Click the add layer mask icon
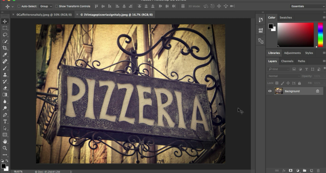The width and height of the screenshot is (326, 173). (x=291, y=171)
